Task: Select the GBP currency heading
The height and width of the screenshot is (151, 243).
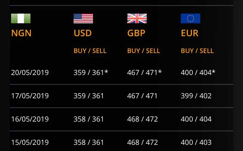Action: [136, 33]
